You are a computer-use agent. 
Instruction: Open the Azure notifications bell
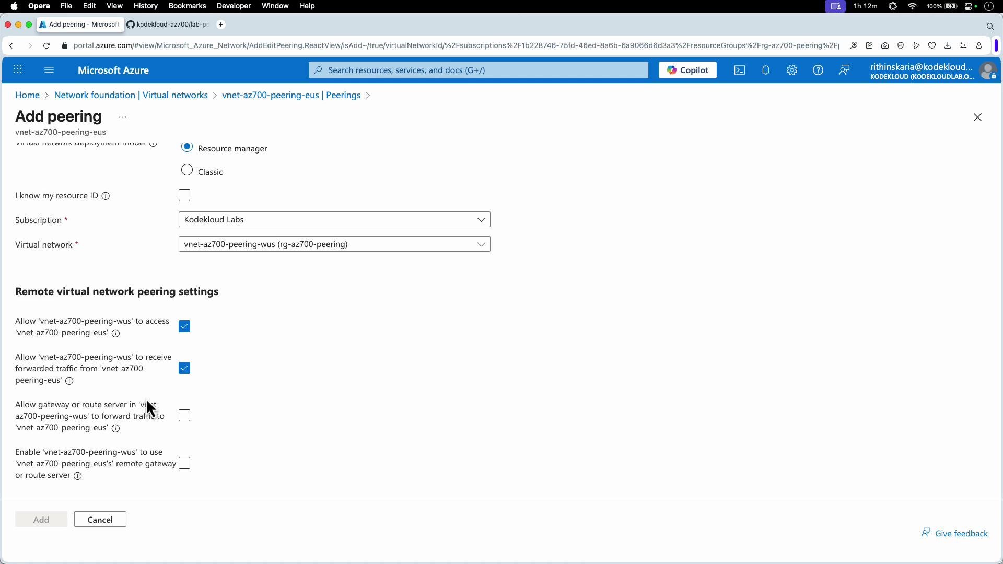click(x=766, y=70)
